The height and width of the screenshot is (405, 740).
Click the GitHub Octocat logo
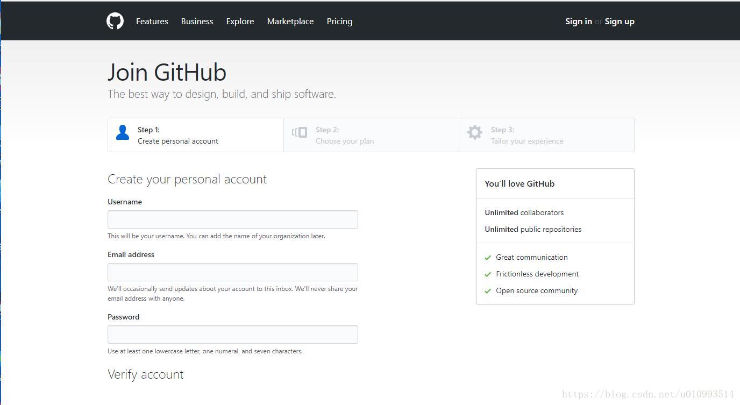pyautogui.click(x=115, y=22)
